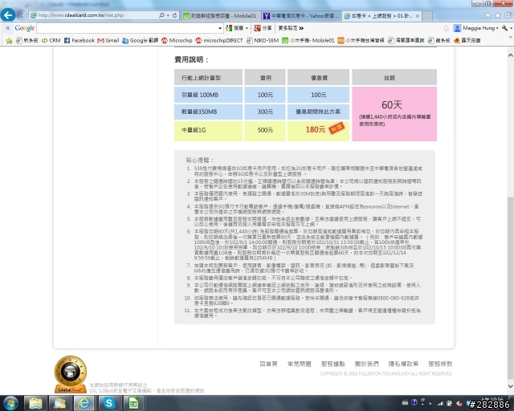Open browser tools gear icon
This screenshot has height=411, width=514.
pyautogui.click(x=508, y=15)
